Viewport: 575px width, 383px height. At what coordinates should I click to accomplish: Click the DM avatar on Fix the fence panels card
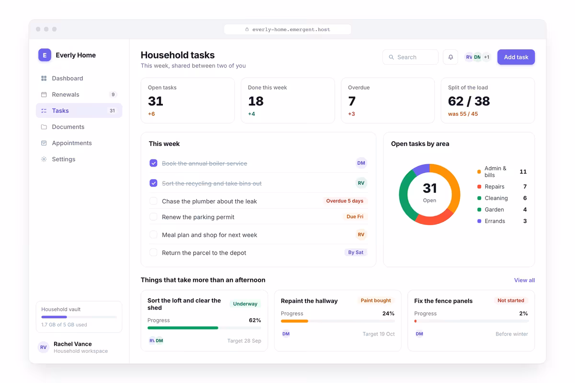point(419,334)
